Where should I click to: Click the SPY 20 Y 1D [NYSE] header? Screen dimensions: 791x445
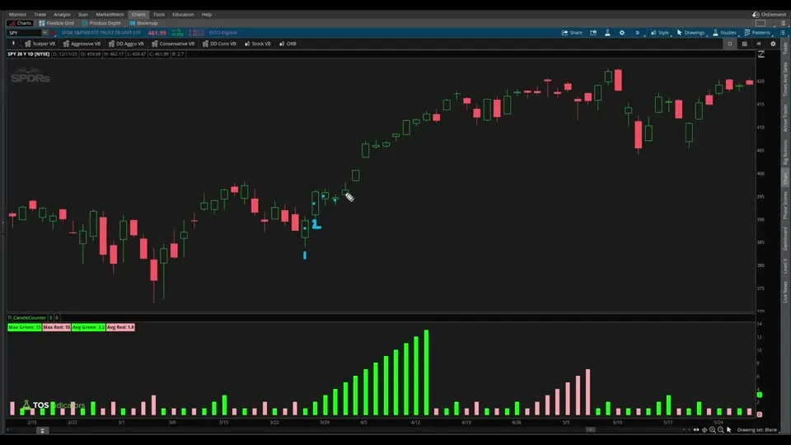click(28, 54)
